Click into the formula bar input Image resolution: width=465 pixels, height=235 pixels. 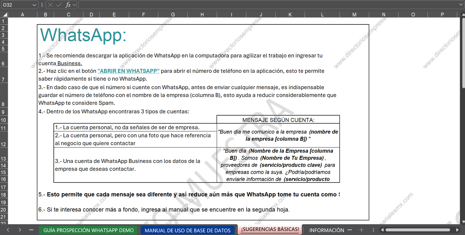point(268,5)
